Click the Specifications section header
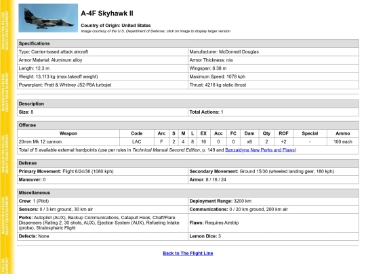The width and height of the screenshot is (366, 274). pyautogui.click(x=188, y=43)
